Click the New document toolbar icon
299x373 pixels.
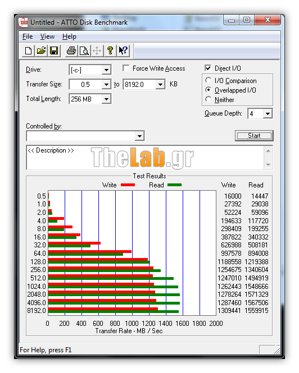(x=28, y=50)
